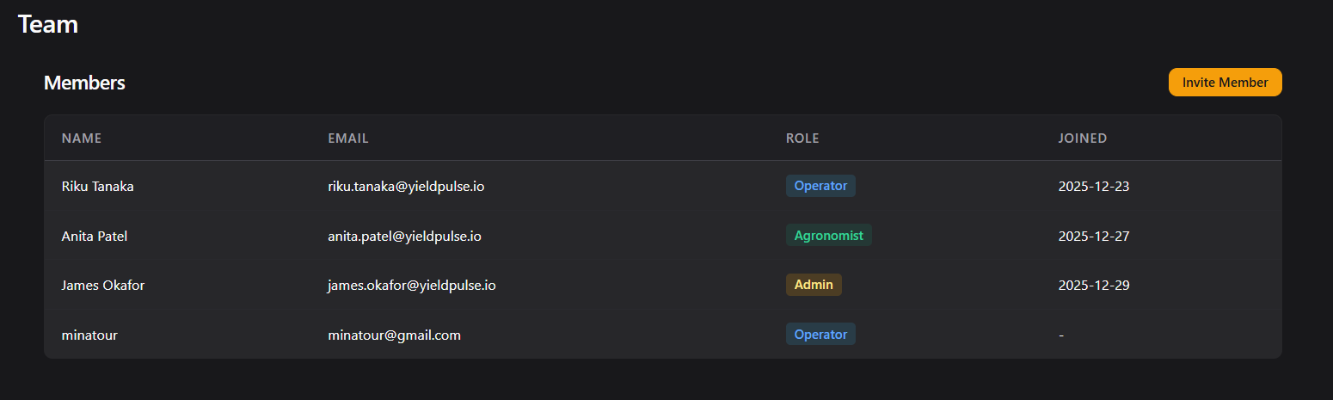Select the Anita Patel name cell
The width and height of the screenshot is (1333, 400).
pyautogui.click(x=95, y=236)
